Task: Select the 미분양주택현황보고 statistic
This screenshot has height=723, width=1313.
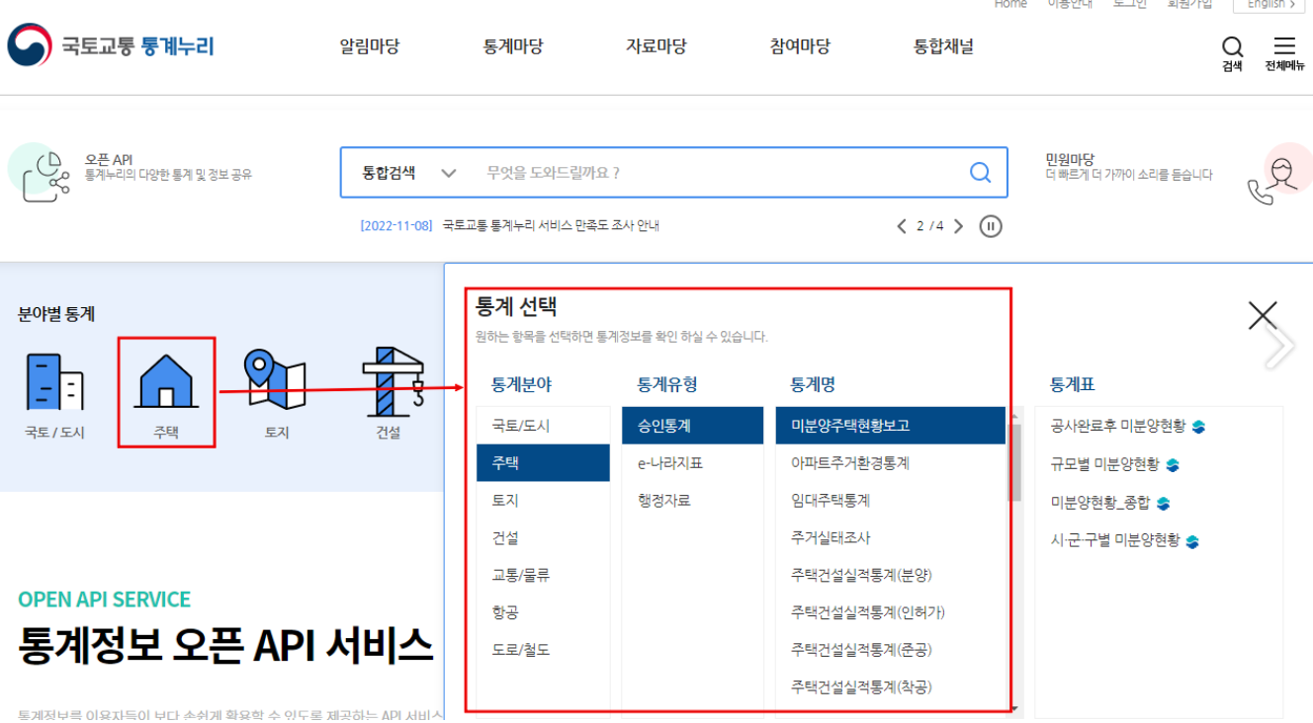Action: [888, 424]
